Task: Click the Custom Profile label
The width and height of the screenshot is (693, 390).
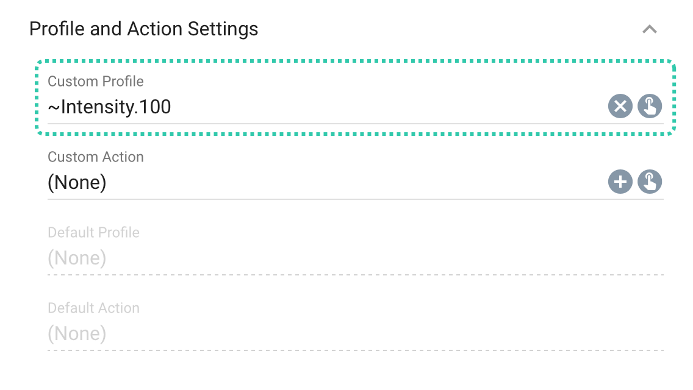Action: pyautogui.click(x=95, y=81)
